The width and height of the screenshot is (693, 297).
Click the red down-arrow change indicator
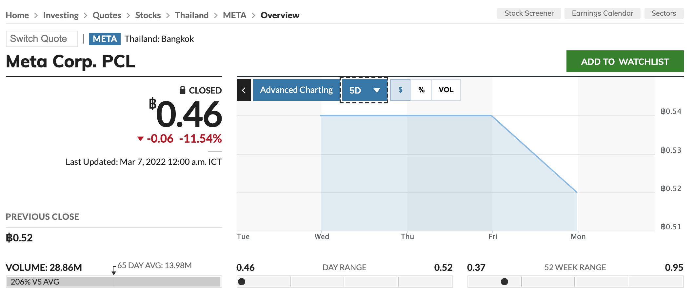coord(140,139)
